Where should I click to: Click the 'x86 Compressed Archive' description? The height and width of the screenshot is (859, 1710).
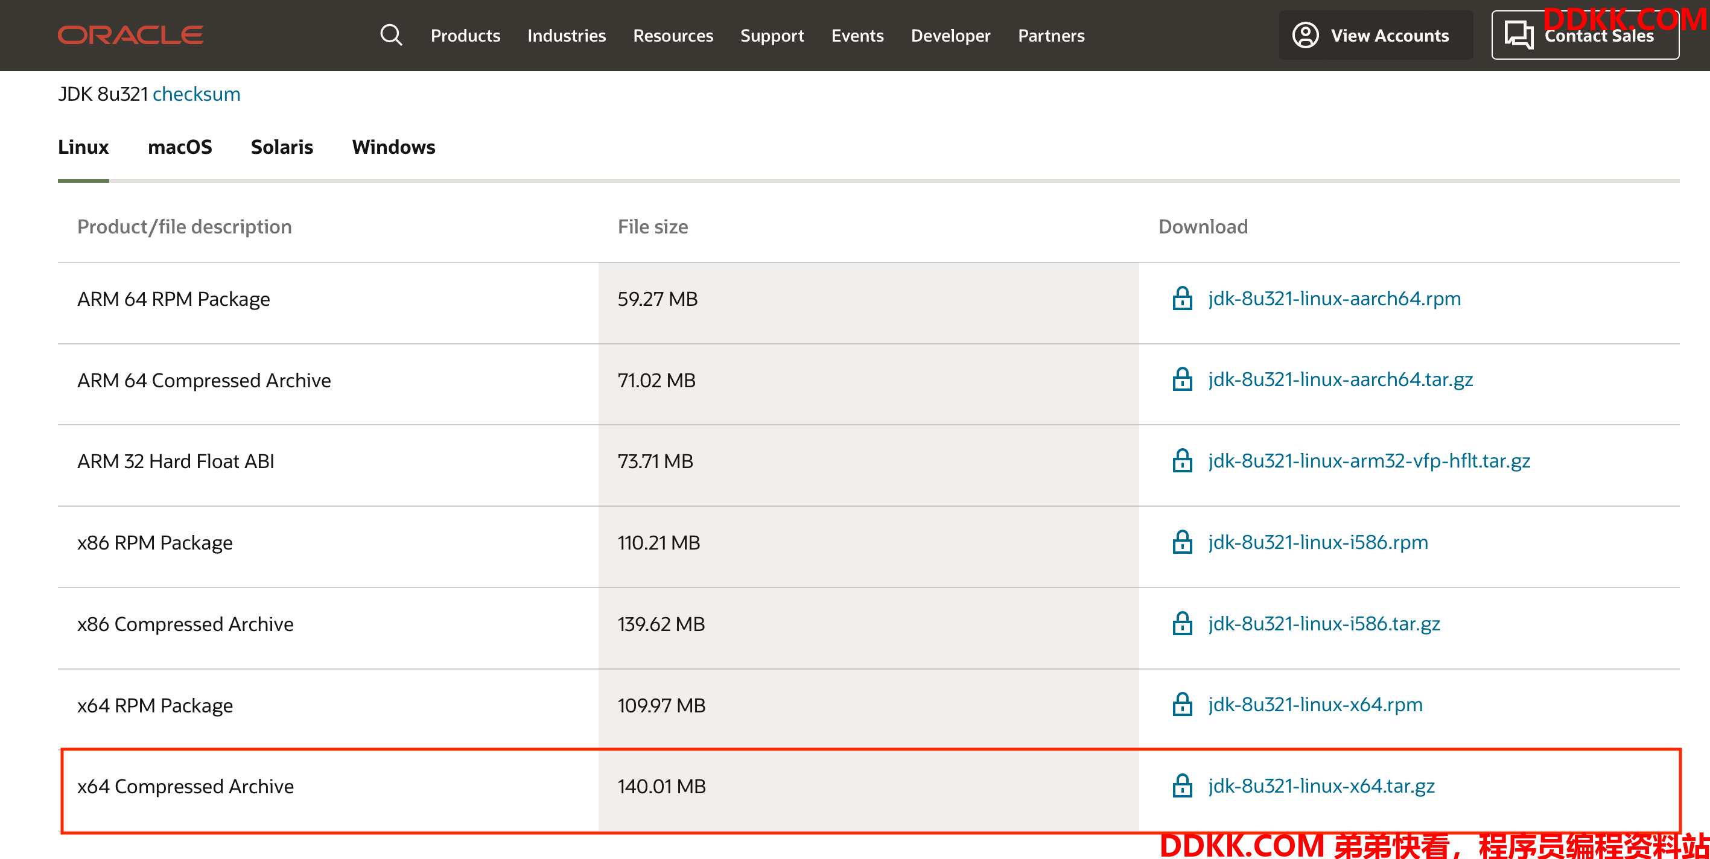tap(185, 624)
